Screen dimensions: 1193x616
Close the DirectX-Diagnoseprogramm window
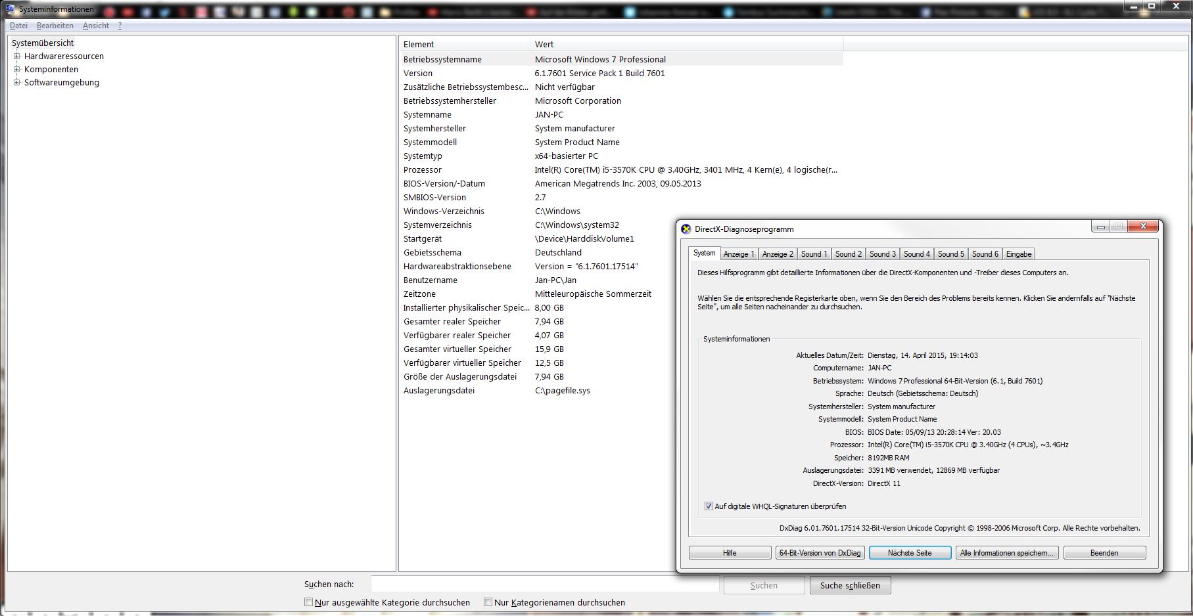pyautogui.click(x=1143, y=227)
